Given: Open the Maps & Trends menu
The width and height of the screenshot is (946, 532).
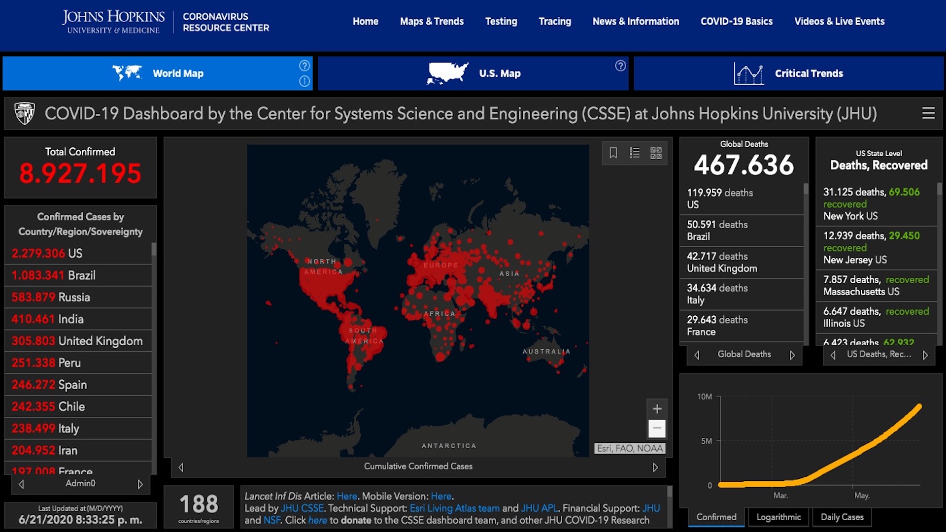Looking at the screenshot, I should 432,21.
